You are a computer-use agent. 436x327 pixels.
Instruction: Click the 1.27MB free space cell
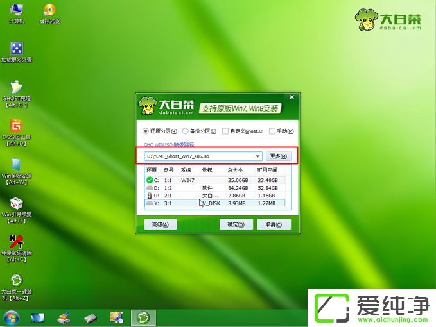[x=266, y=203]
